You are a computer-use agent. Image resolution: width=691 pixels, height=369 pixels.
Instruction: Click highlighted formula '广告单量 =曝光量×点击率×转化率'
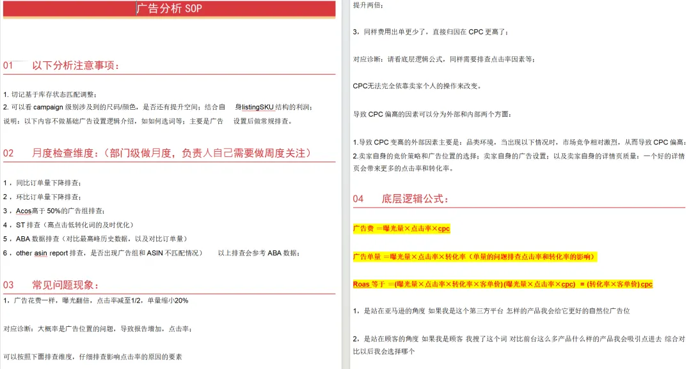coord(475,257)
